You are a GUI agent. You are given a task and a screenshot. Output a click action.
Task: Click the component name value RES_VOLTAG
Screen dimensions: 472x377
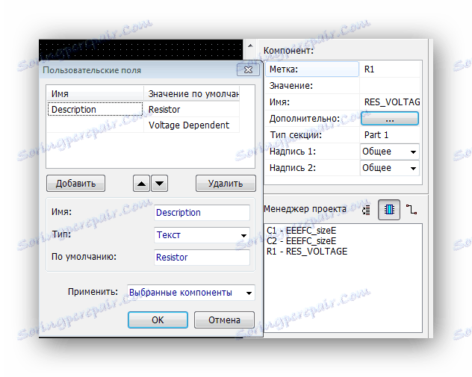[390, 102]
